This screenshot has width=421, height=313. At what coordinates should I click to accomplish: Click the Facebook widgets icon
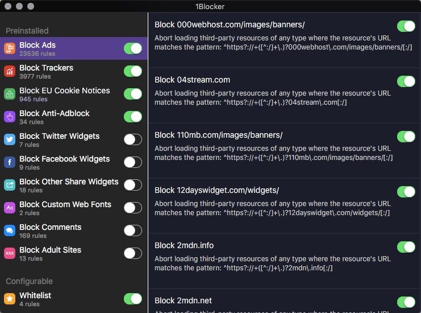point(10,162)
